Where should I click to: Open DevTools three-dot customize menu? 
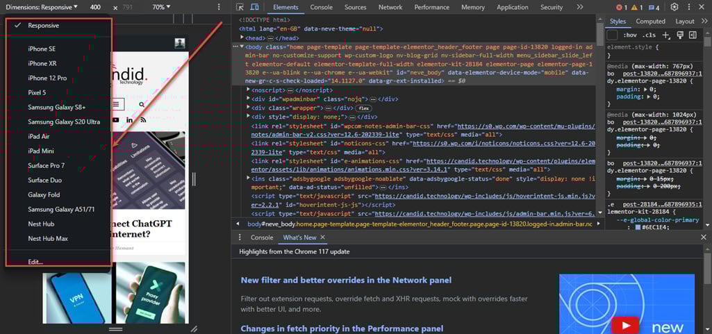(x=689, y=7)
